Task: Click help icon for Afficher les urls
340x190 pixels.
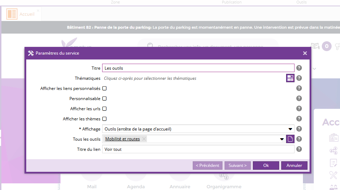Action: point(299,109)
